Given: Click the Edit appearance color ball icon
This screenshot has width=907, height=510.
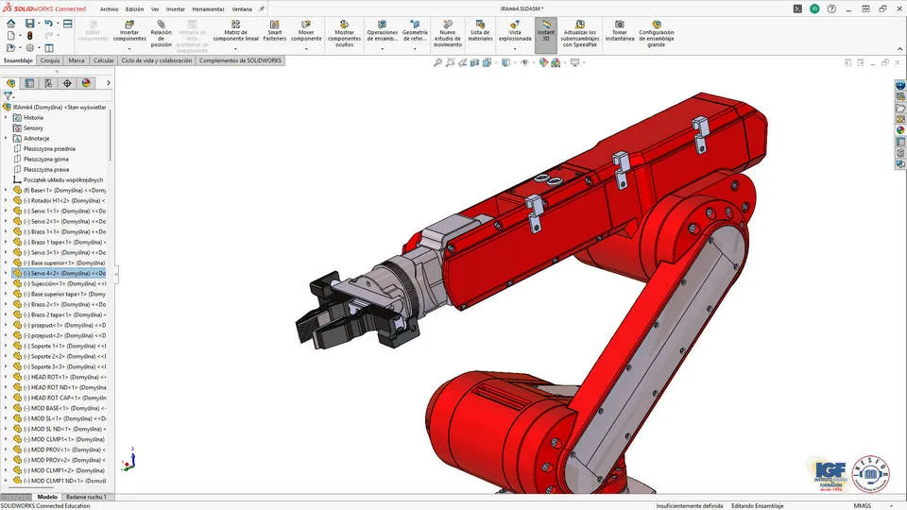Looking at the screenshot, I should pos(543,62).
